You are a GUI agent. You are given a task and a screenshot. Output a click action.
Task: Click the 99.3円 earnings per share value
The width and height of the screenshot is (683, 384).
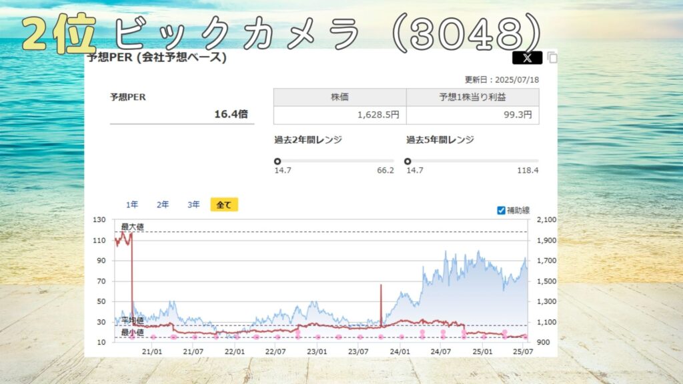tap(519, 115)
